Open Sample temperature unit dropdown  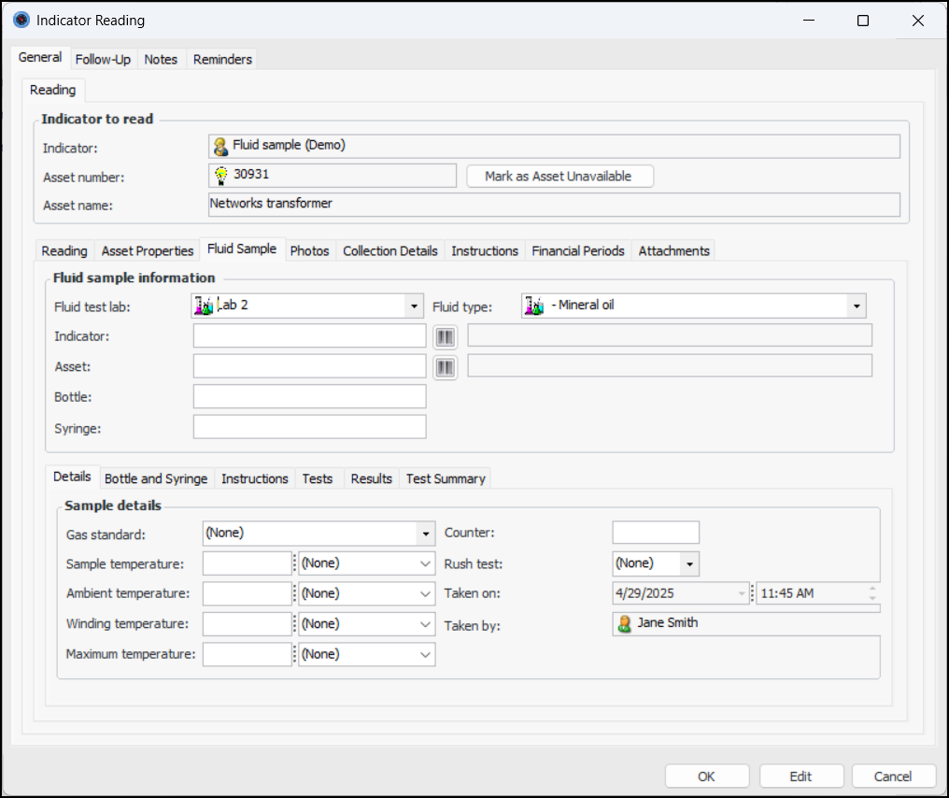click(x=426, y=564)
